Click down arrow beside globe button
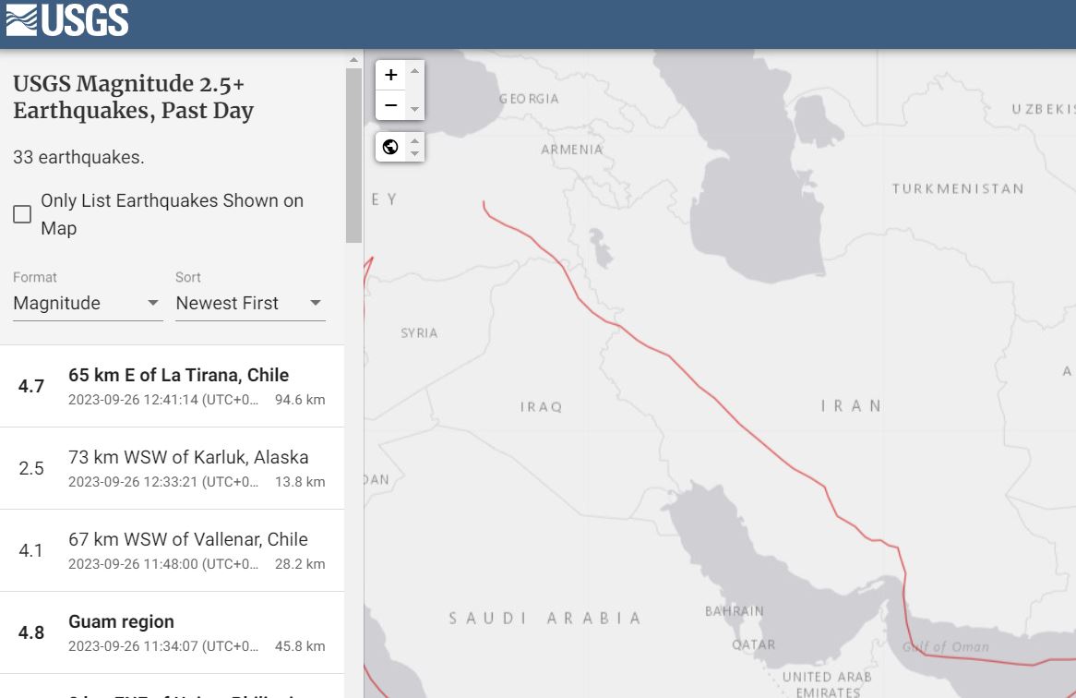1076x698 pixels. (415, 153)
